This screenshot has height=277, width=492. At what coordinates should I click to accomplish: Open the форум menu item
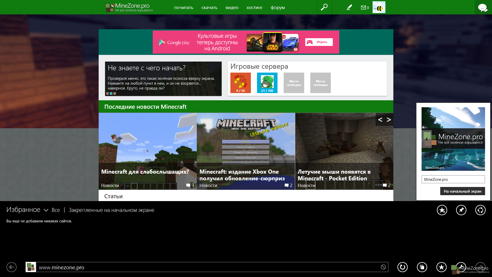point(278,7)
